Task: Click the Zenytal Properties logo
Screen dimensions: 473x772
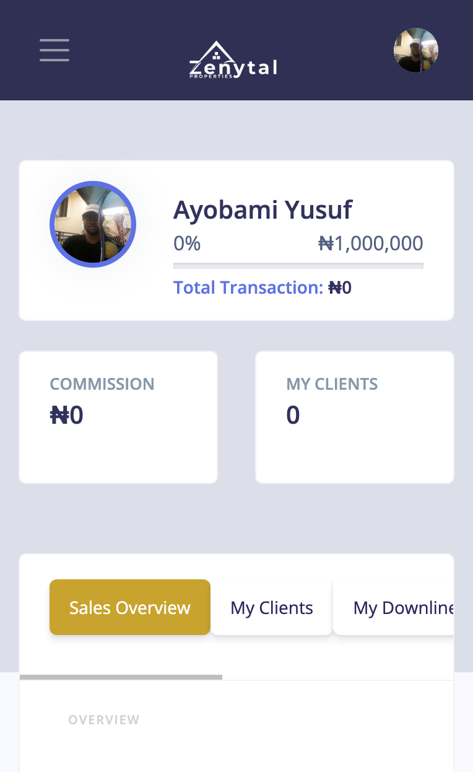Action: click(233, 60)
